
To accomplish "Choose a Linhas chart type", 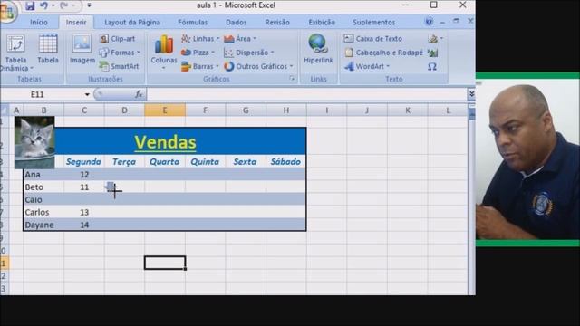I will 200,38.
